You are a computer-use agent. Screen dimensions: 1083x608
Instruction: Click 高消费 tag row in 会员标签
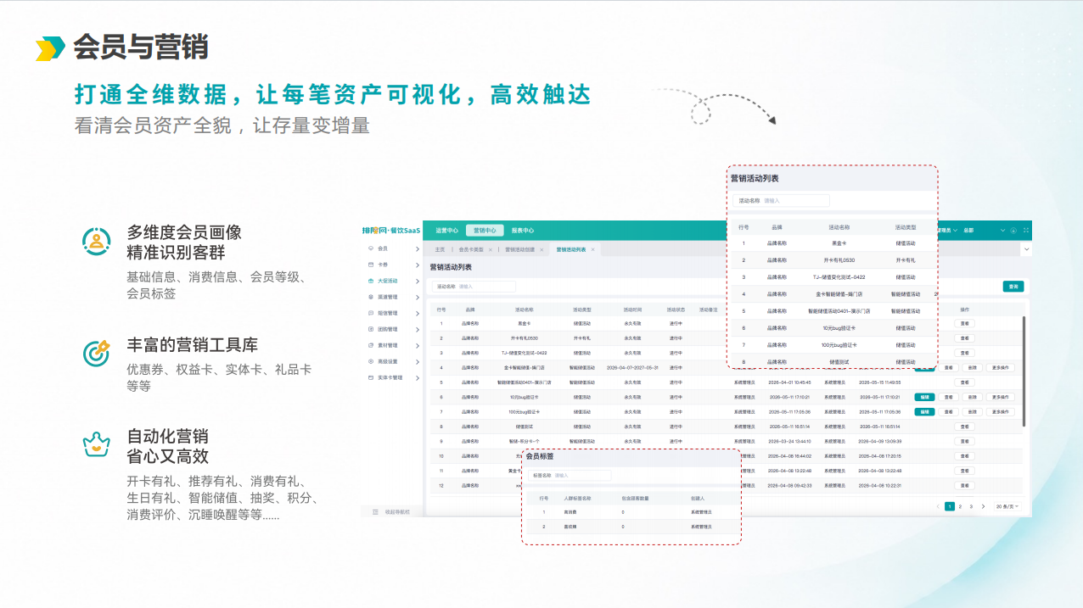632,512
